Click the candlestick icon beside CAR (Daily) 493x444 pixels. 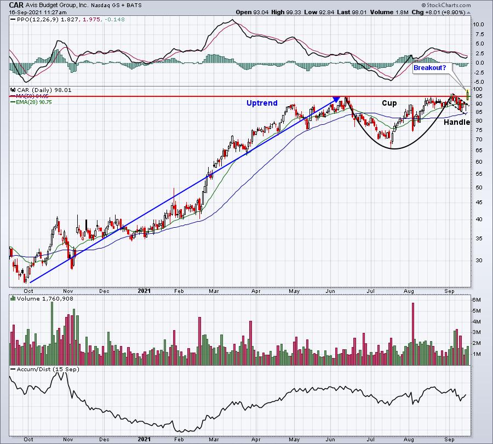[x=13, y=90]
